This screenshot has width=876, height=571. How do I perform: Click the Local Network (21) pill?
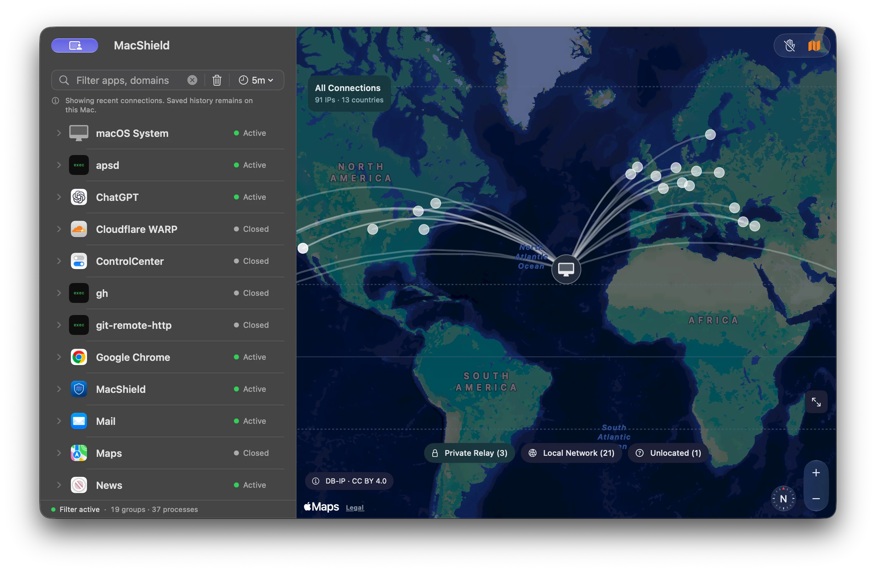point(572,453)
